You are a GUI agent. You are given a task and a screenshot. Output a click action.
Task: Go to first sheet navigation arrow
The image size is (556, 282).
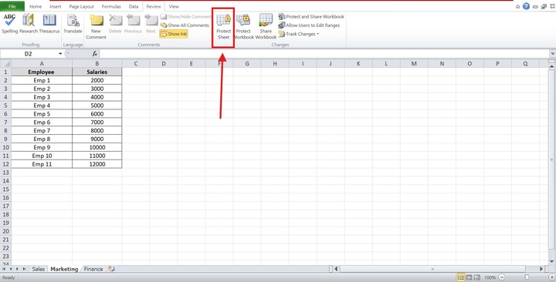(5, 269)
